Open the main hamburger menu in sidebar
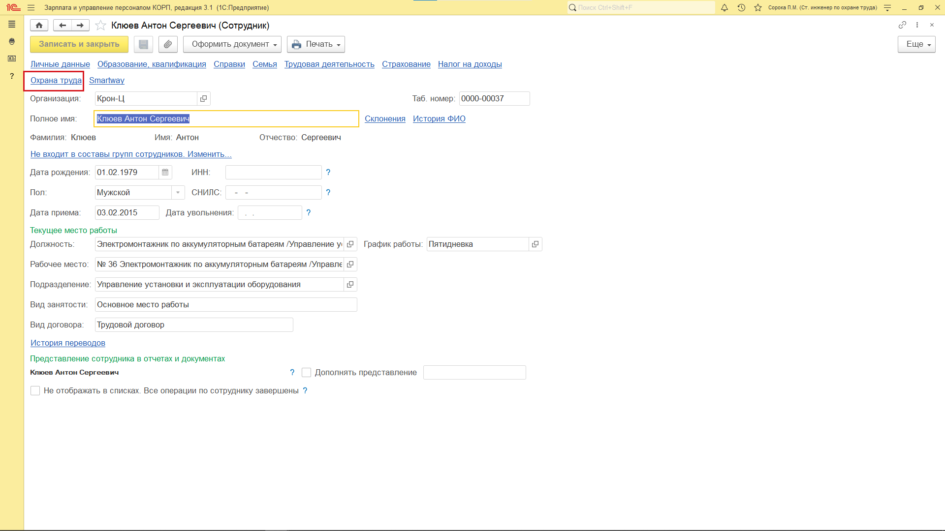 (12, 25)
